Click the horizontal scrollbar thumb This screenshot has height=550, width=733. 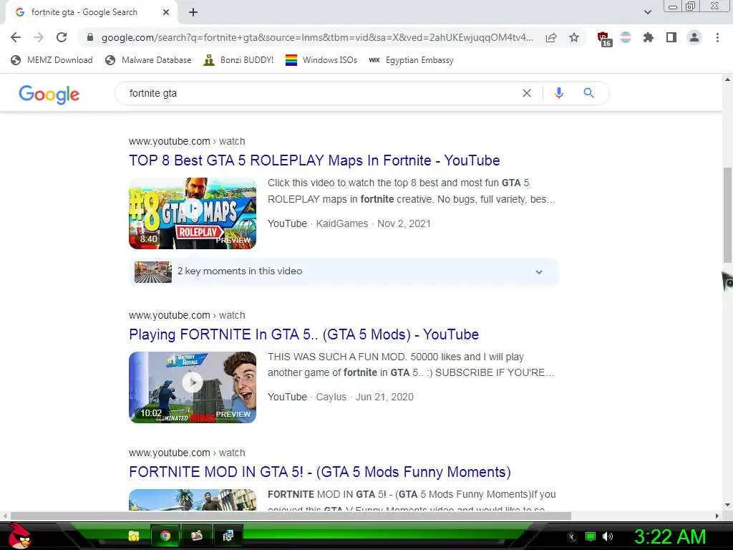pos(290,516)
